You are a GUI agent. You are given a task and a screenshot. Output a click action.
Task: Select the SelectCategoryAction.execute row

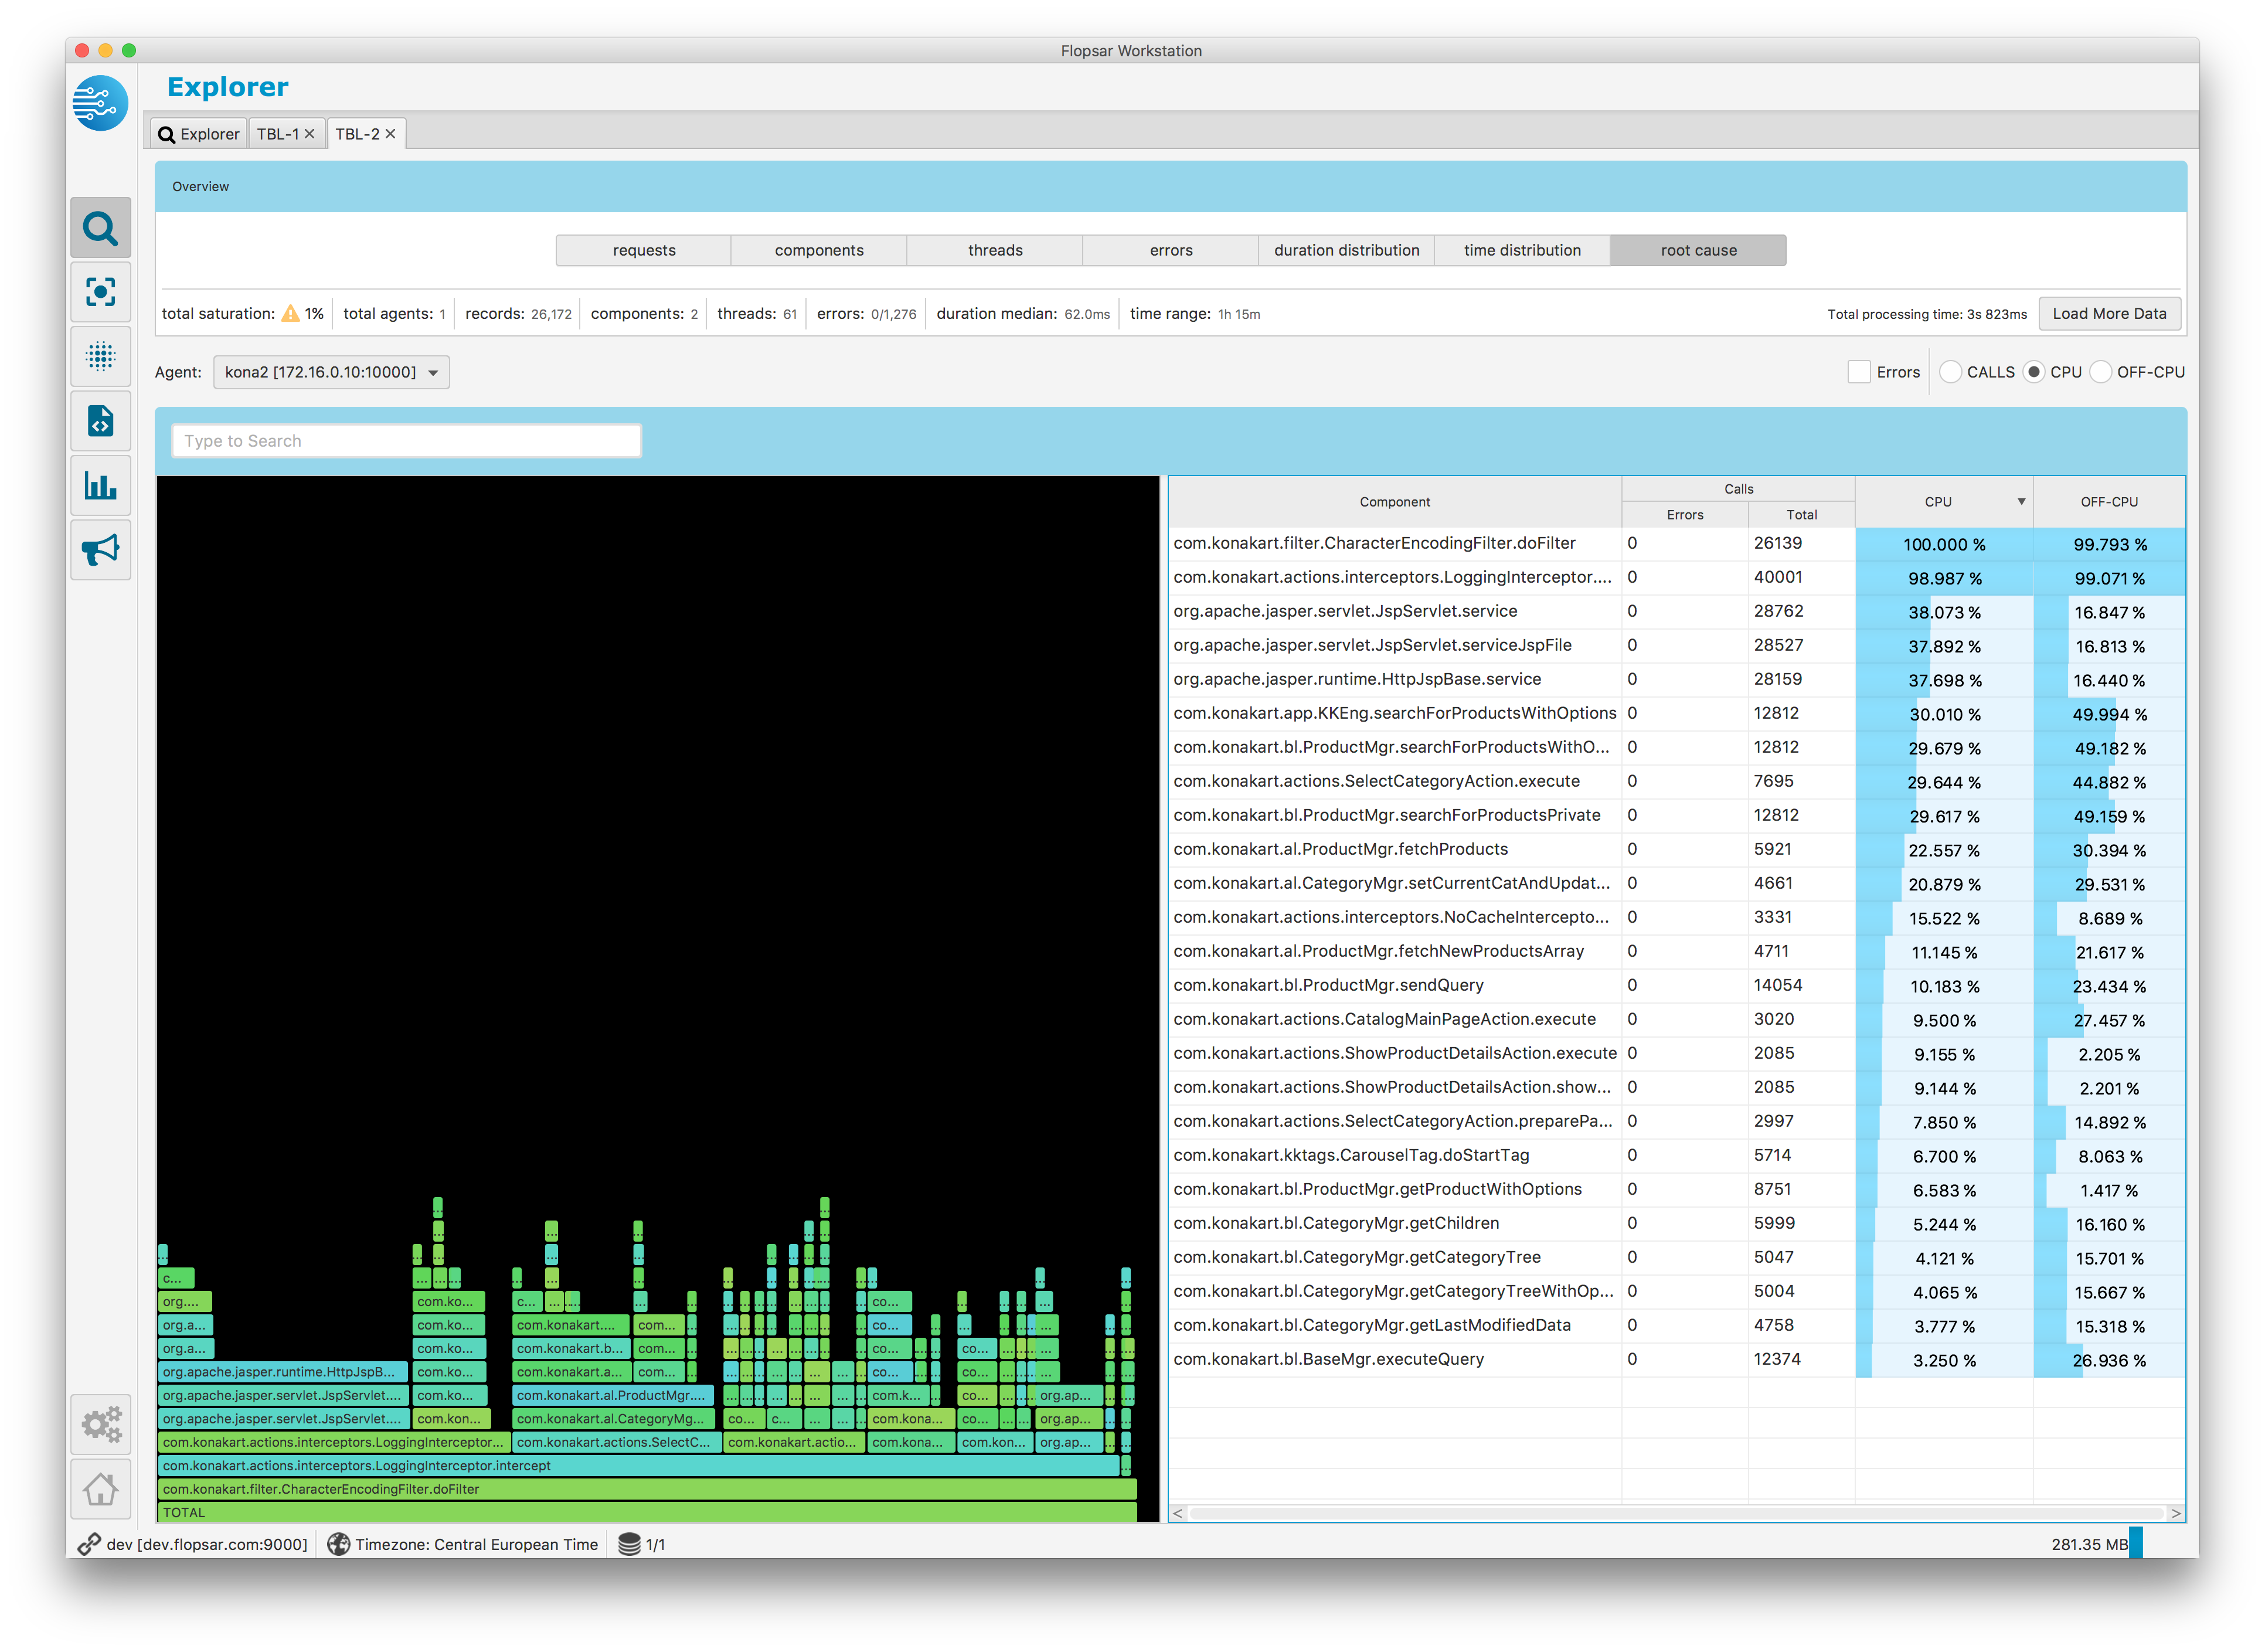point(1677,781)
